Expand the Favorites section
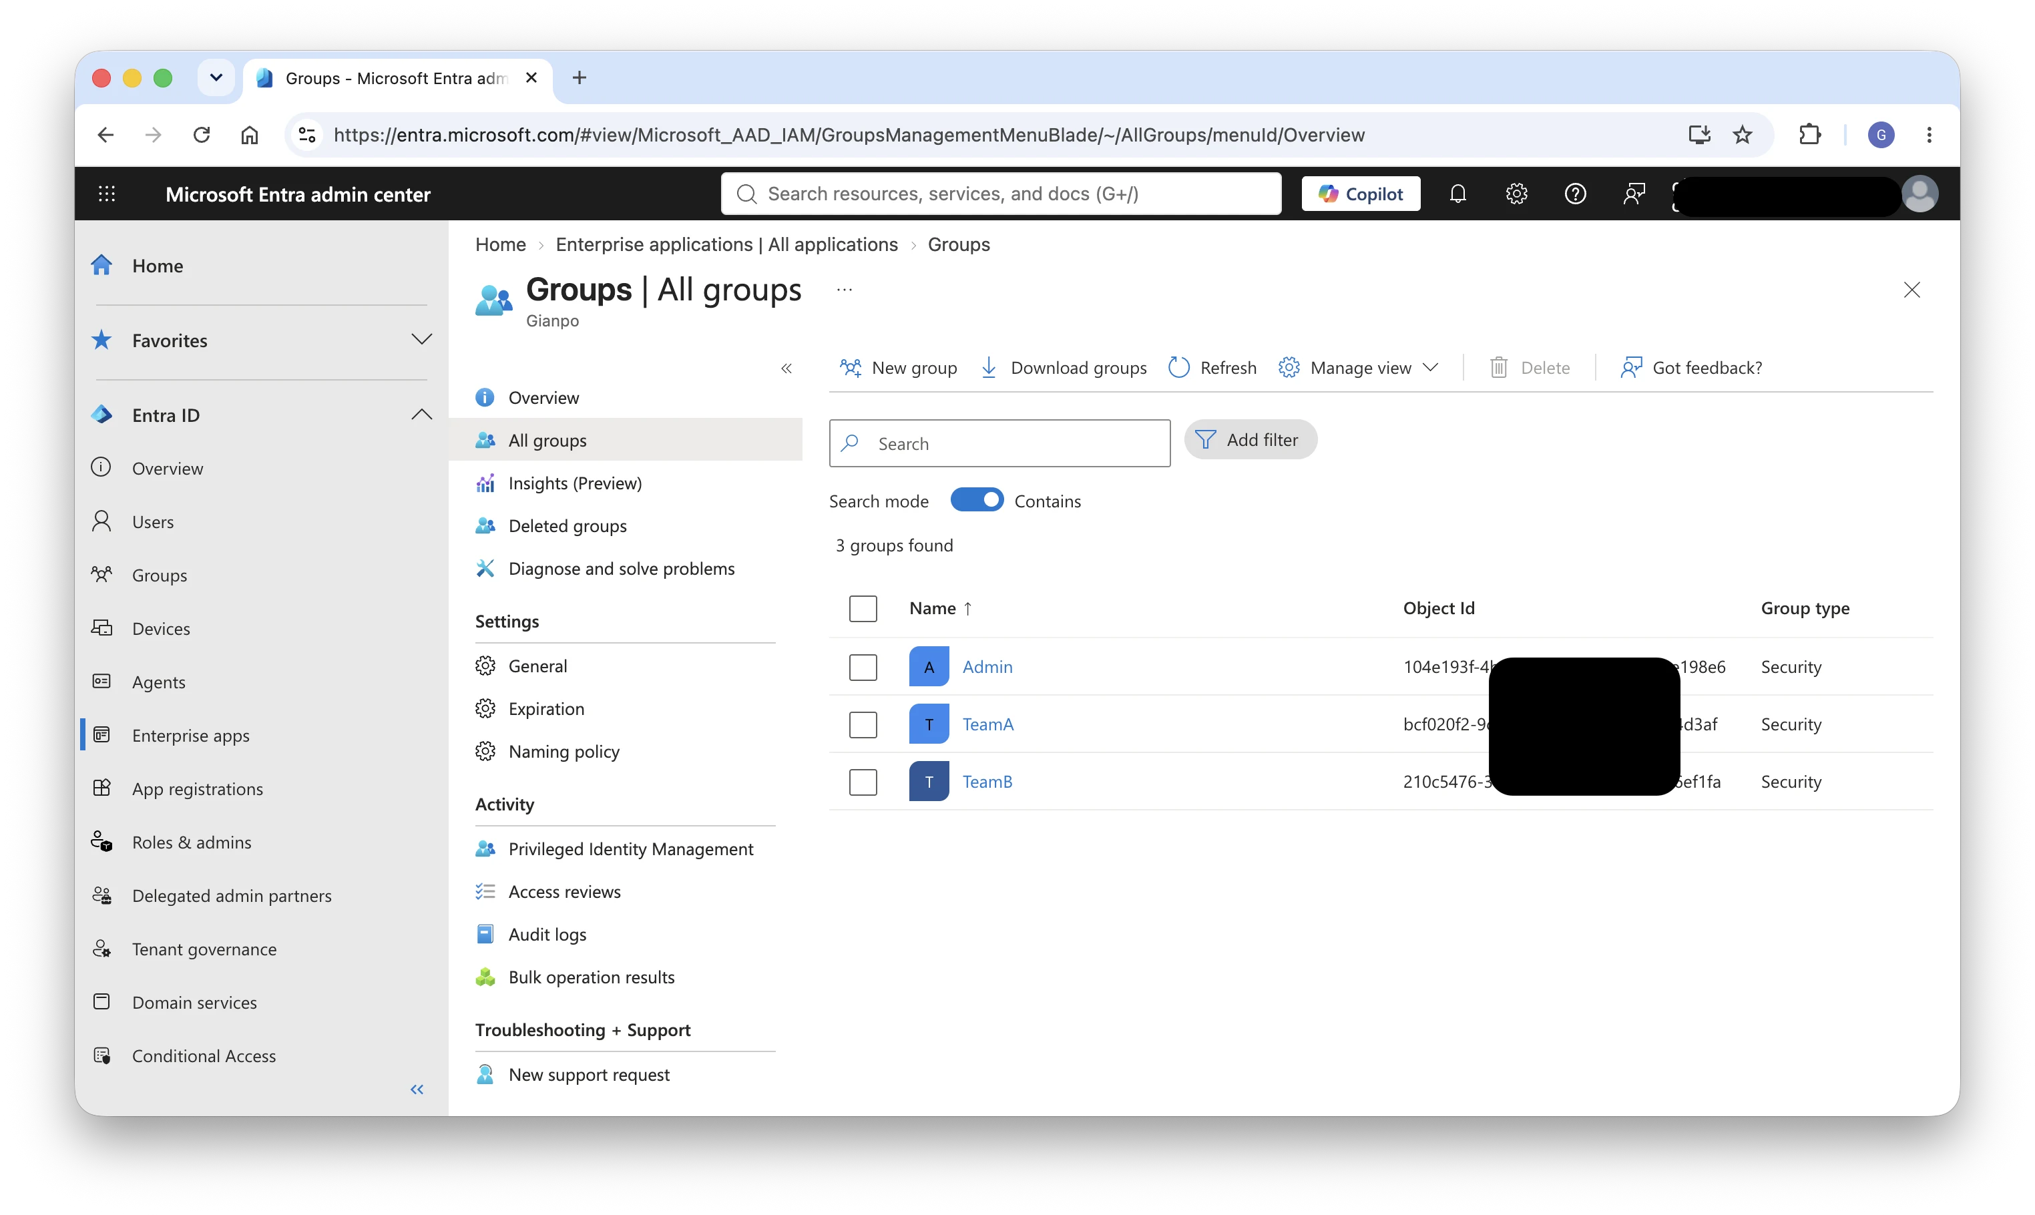Image resolution: width=2035 pixels, height=1215 pixels. coord(421,339)
